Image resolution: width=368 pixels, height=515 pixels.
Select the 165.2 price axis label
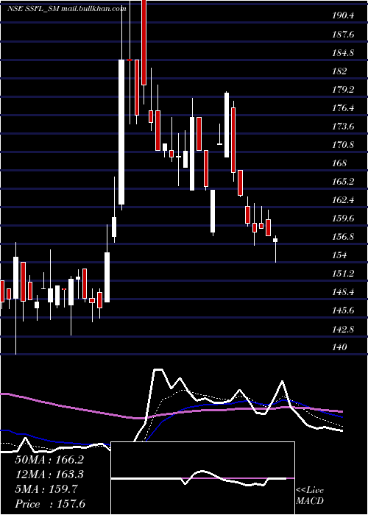[343, 181]
